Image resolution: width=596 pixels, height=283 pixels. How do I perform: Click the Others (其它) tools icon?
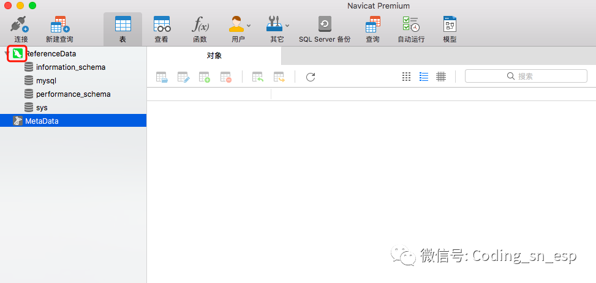(x=275, y=25)
